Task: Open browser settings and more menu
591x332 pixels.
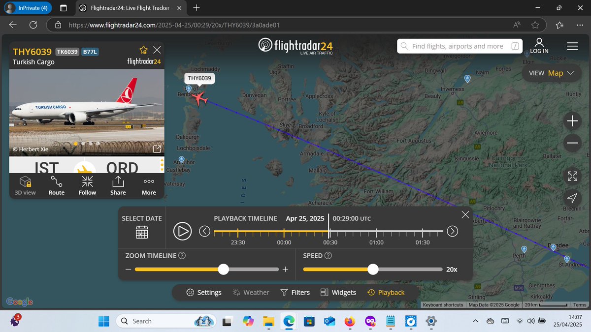Action: point(581,25)
